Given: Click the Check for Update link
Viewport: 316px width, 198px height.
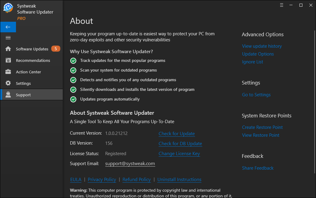Looking at the screenshot, I should coord(177,134).
